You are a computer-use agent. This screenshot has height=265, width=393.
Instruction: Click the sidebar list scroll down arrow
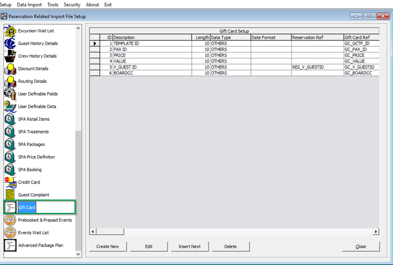78,254
